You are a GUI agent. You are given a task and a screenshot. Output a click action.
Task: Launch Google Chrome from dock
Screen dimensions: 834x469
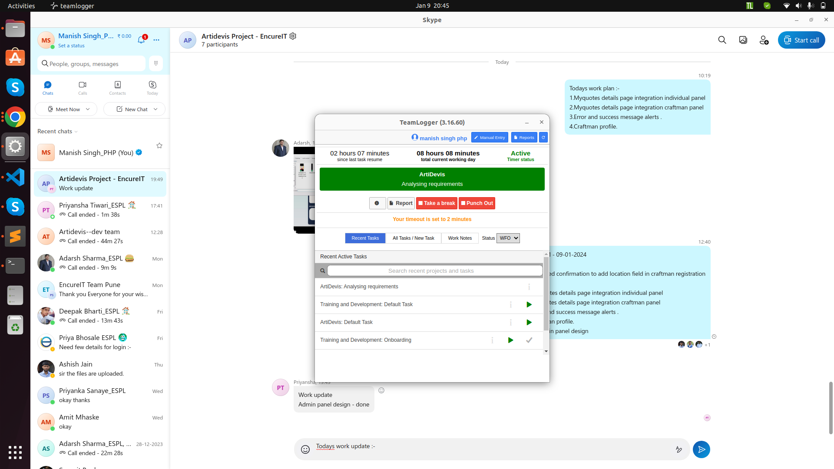click(15, 117)
